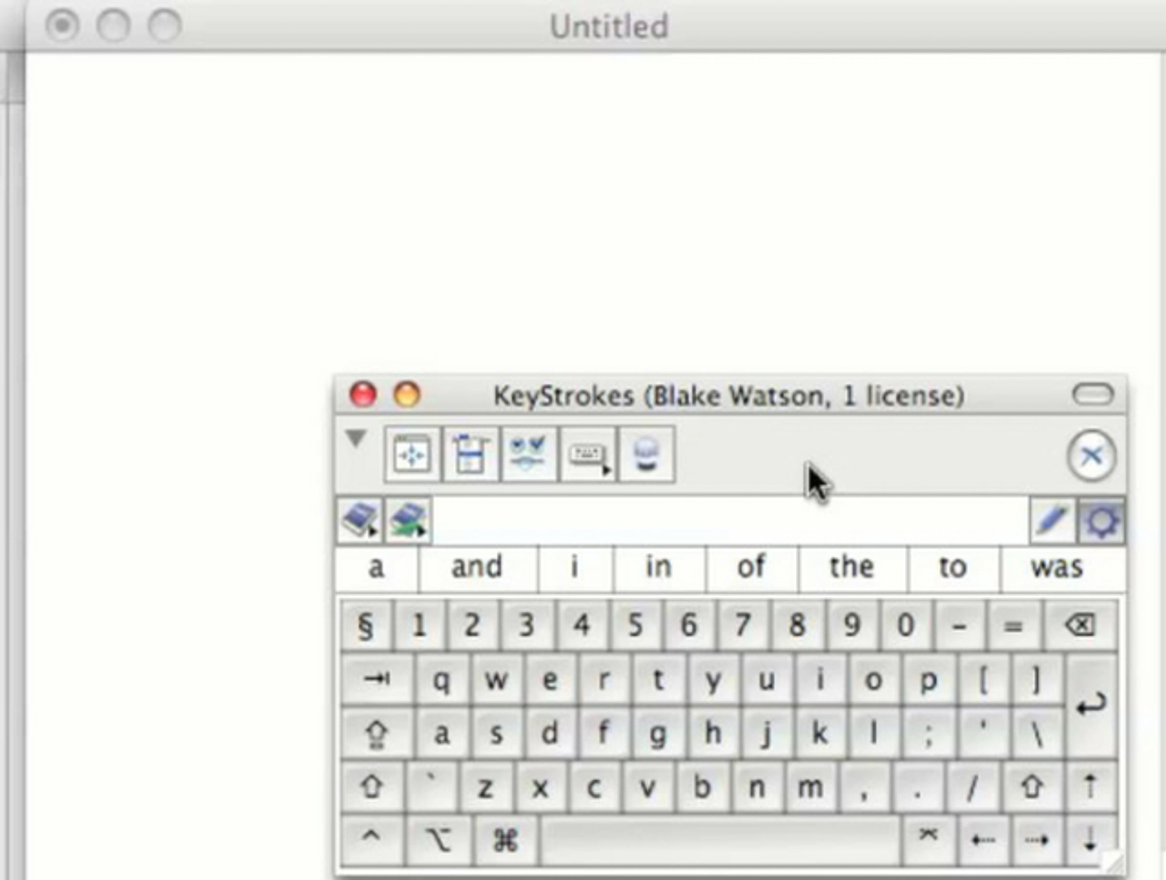Image resolution: width=1166 pixels, height=880 pixels.
Task: Click the blue pencil edit icon
Action: 1052,520
